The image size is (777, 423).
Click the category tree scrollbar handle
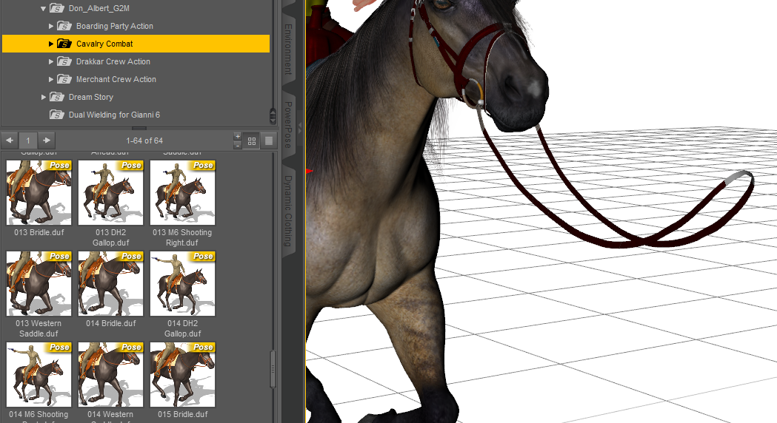click(273, 116)
